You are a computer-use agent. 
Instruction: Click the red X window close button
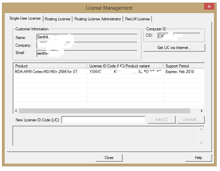[x=209, y=6]
